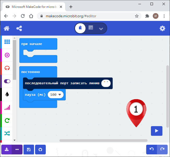Select the 'последовательный порт записать линию' block
The width and height of the screenshot is (170, 157).
point(62,83)
